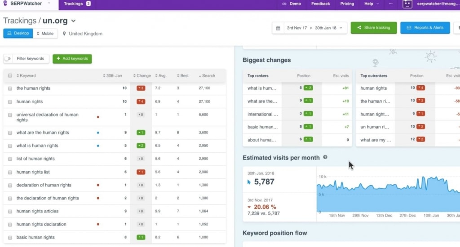The height and width of the screenshot is (247, 460).
Task: Open the 'human rights articles' keyword
Action: [38, 211]
